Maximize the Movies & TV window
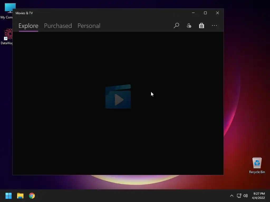 [x=205, y=13]
